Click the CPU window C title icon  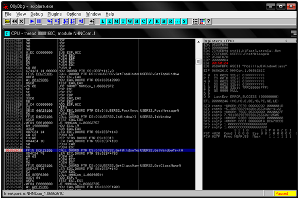[x=7, y=34]
